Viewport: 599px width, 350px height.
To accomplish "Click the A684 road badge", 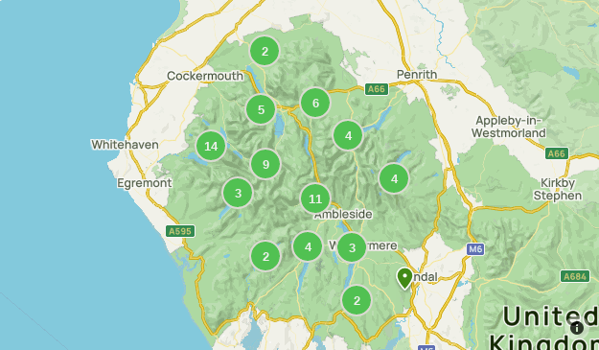I will coord(575,276).
